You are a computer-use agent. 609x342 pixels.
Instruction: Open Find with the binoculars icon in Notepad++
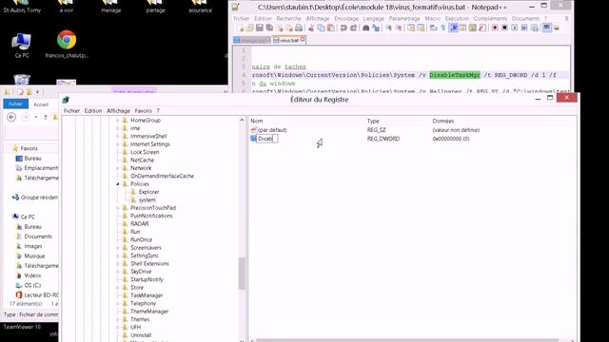tap(365, 28)
